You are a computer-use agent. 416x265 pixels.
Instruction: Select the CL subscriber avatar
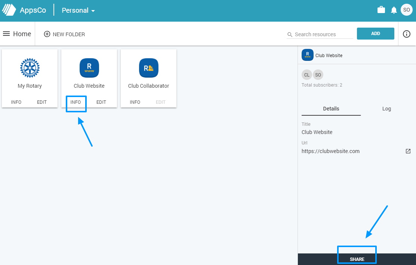point(307,75)
